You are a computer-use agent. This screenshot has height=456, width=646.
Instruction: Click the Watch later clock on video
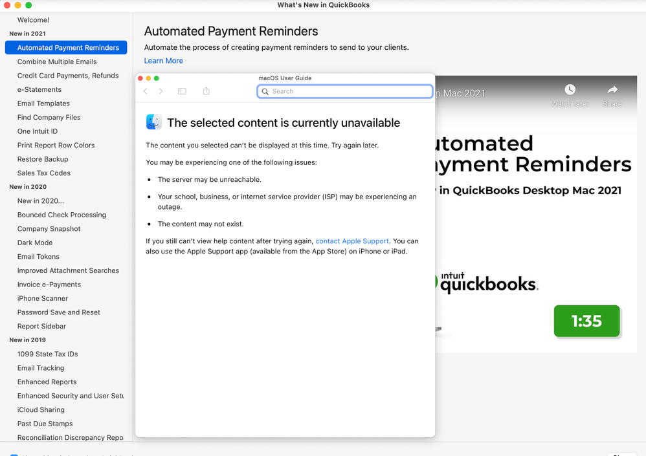click(570, 90)
